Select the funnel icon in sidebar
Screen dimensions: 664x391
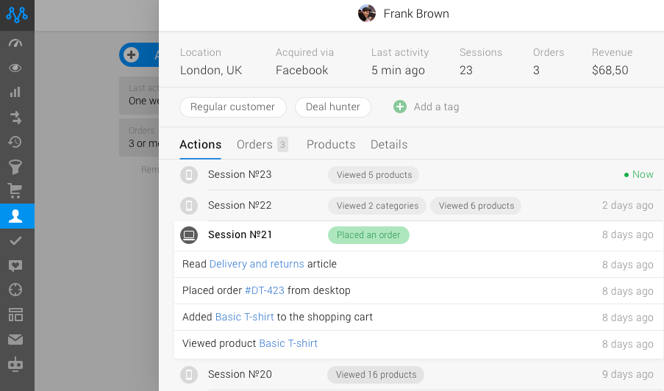coord(15,167)
